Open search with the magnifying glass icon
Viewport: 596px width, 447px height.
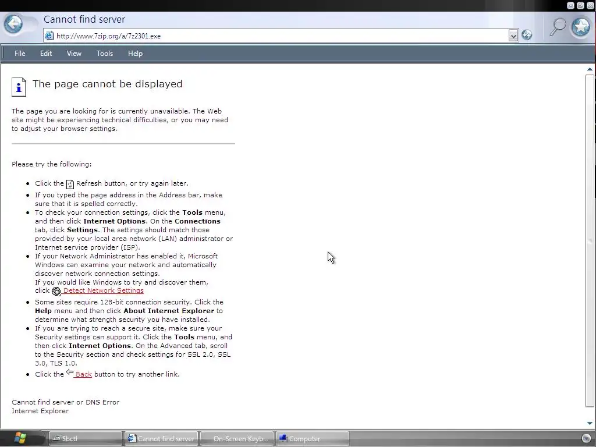coord(558,27)
